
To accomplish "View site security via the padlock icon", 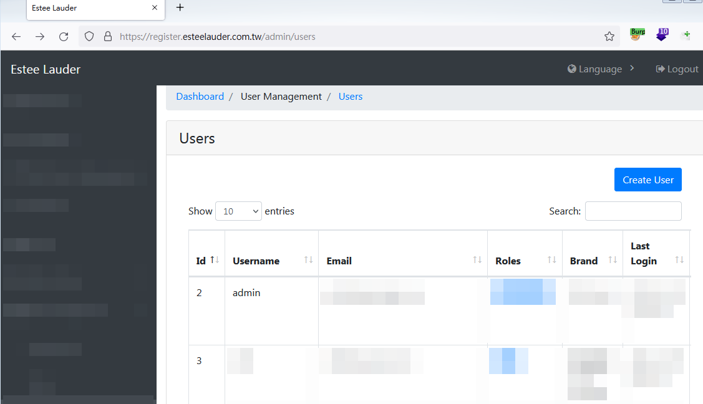I will (107, 36).
